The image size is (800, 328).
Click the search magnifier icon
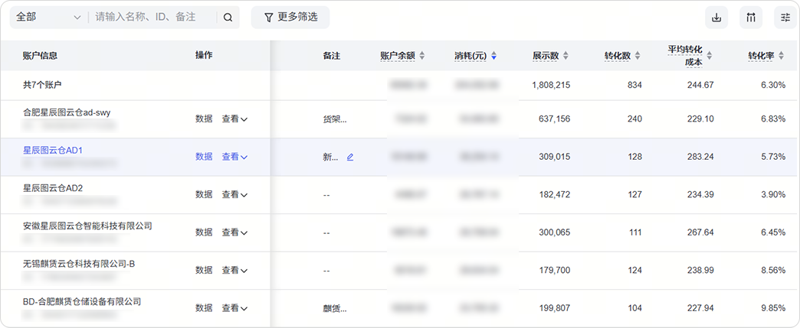pos(228,18)
